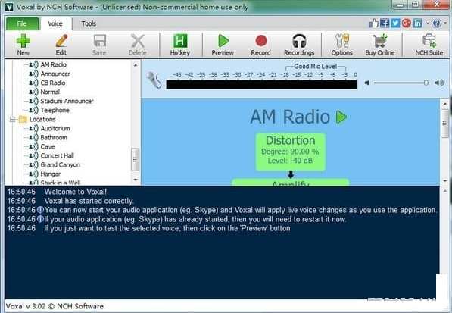Open the File tab
The image size is (452, 313).
pyautogui.click(x=22, y=23)
